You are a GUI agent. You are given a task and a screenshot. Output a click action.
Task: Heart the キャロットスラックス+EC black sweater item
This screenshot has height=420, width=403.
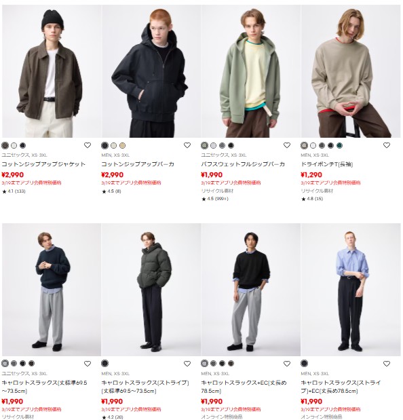pyautogui.click(x=287, y=364)
